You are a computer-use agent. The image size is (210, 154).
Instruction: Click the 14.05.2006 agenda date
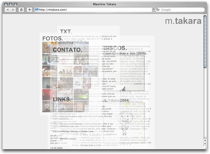tap(56, 148)
